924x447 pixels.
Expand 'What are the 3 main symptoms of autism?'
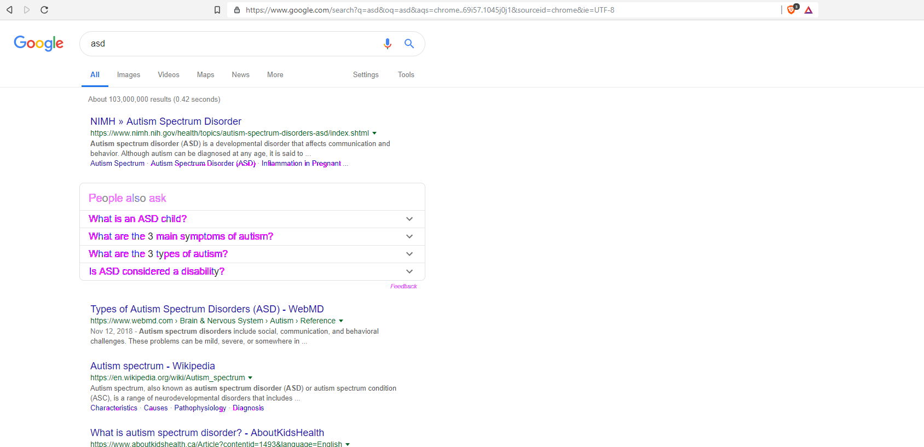(252, 236)
